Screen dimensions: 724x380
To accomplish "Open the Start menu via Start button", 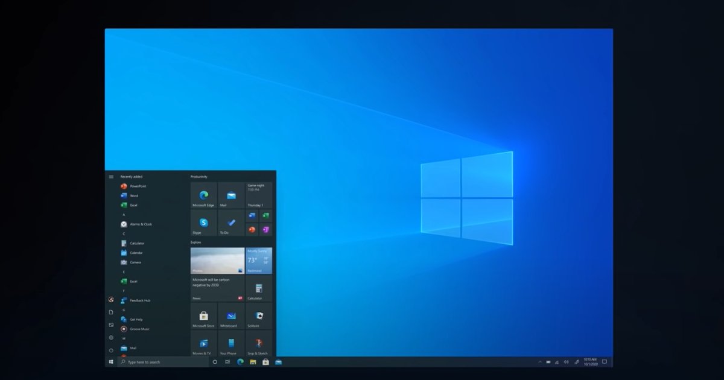I will 110,363.
